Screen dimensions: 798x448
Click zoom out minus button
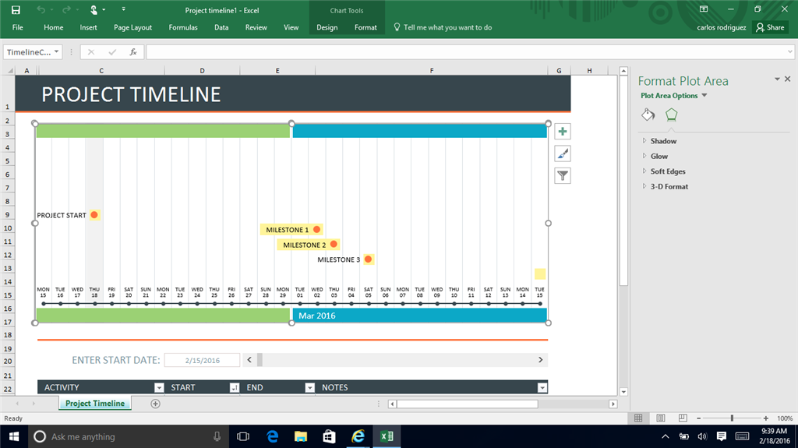coord(699,418)
